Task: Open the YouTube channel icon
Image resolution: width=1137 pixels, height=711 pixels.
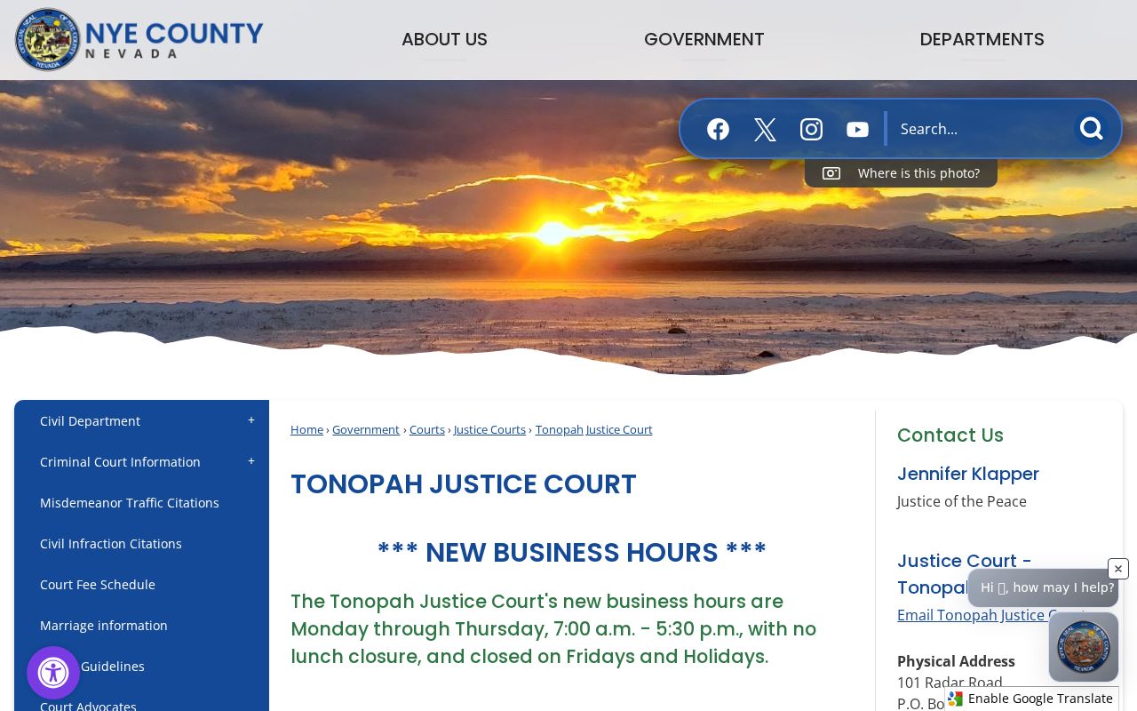Action: pyautogui.click(x=857, y=130)
